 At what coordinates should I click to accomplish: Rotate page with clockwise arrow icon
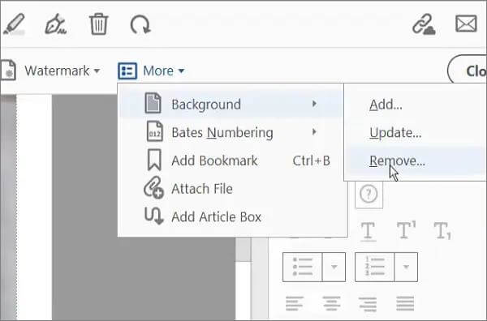(140, 24)
